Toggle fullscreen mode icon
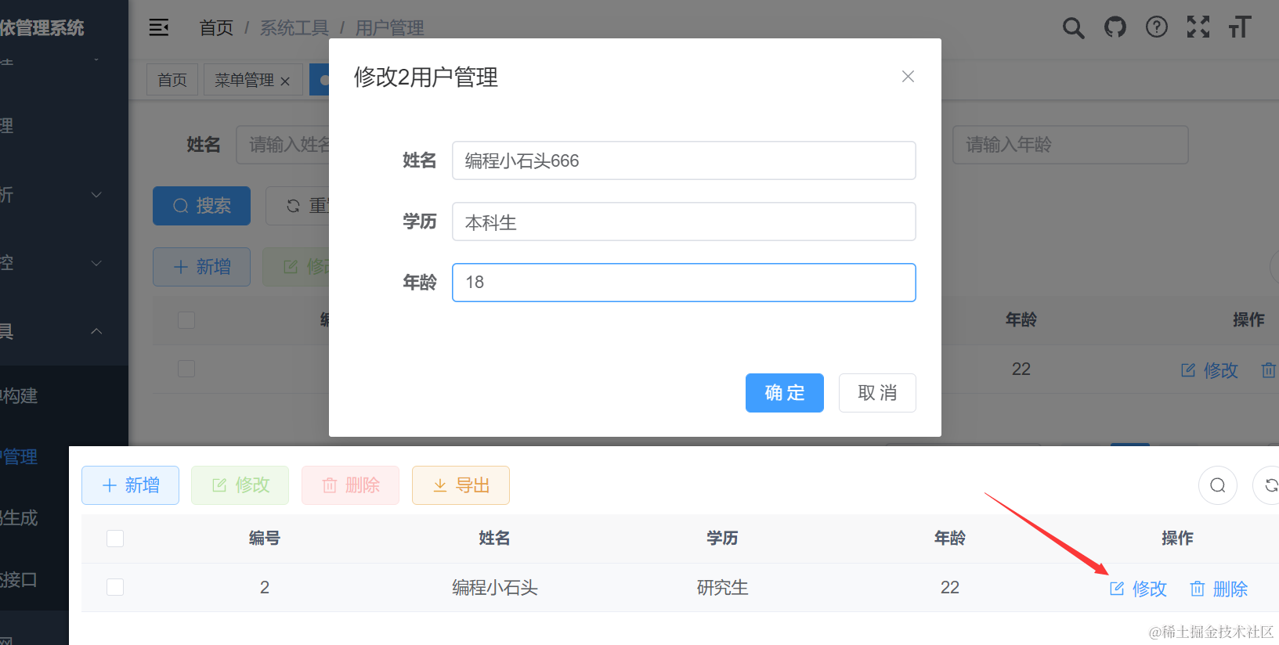The image size is (1279, 645). tap(1198, 27)
